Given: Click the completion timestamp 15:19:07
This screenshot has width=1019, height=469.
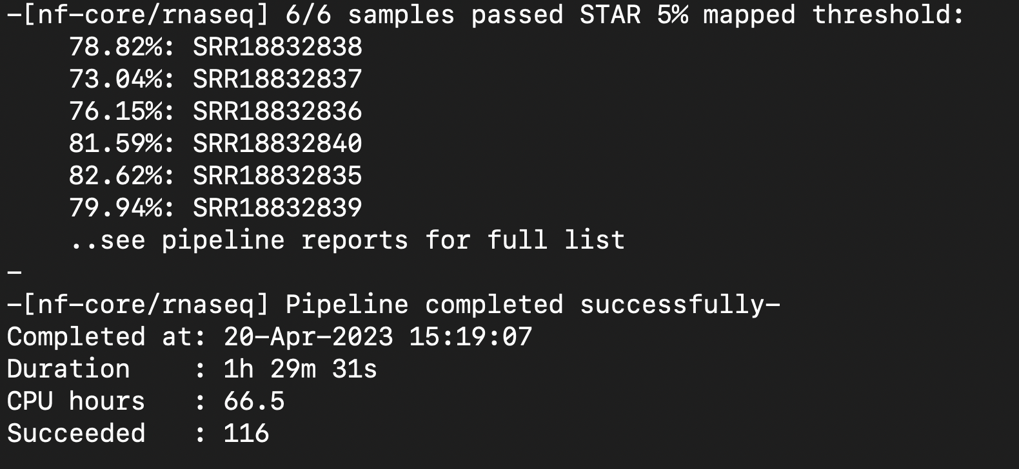Looking at the screenshot, I should coord(471,337).
